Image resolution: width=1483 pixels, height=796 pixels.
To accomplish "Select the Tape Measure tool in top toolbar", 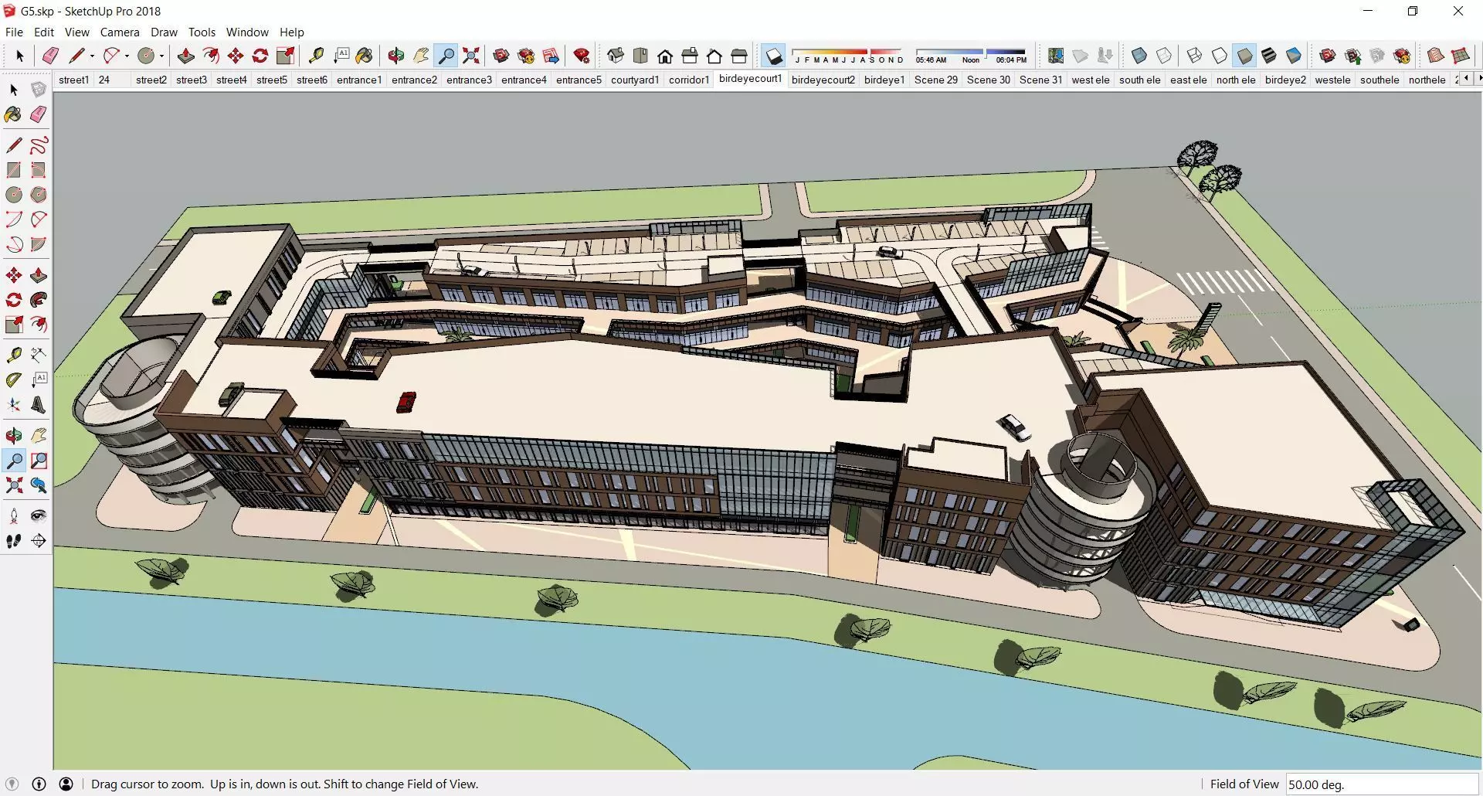I will [316, 56].
